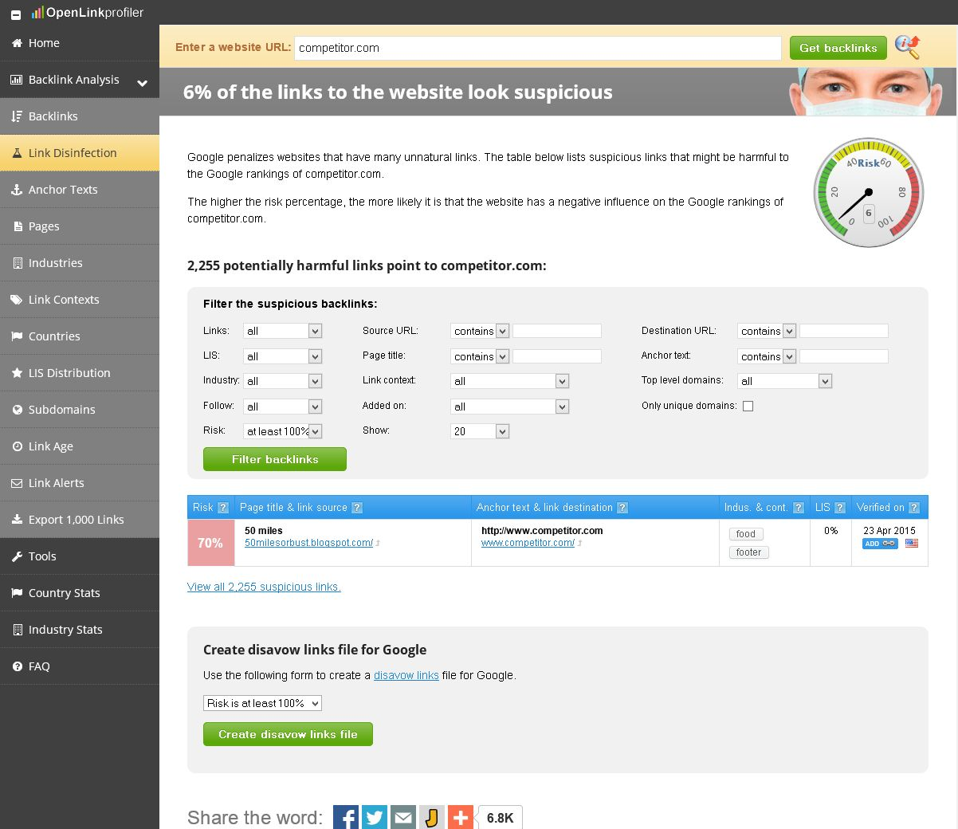Select Link Disinfection in the sidebar
This screenshot has height=829, width=958.
click(80, 153)
